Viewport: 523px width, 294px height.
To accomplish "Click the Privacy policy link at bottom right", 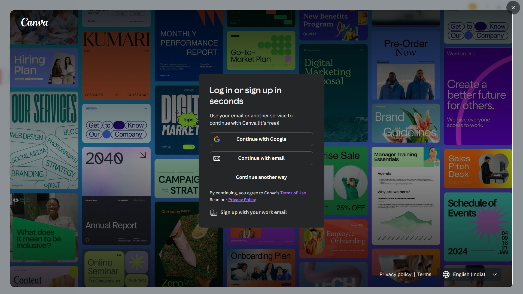I will coord(396,274).
